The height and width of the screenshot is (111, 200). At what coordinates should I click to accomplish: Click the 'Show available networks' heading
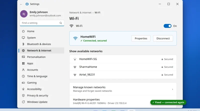86,51
